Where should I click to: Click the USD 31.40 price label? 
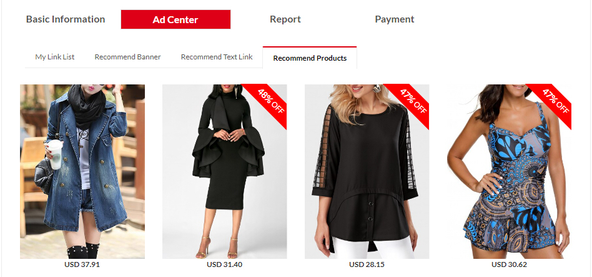coord(224,264)
